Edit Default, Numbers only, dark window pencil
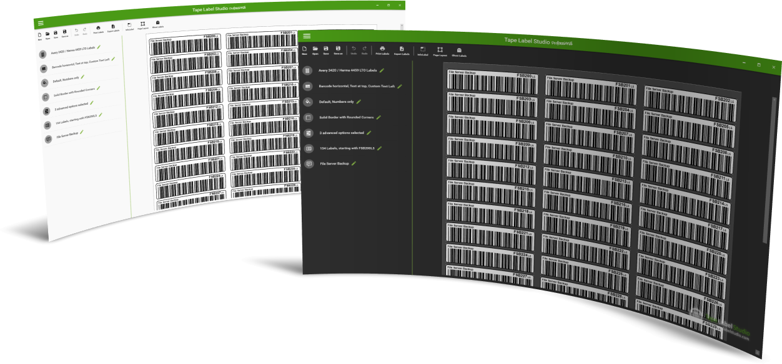The width and height of the screenshot is (782, 364). coord(359,101)
